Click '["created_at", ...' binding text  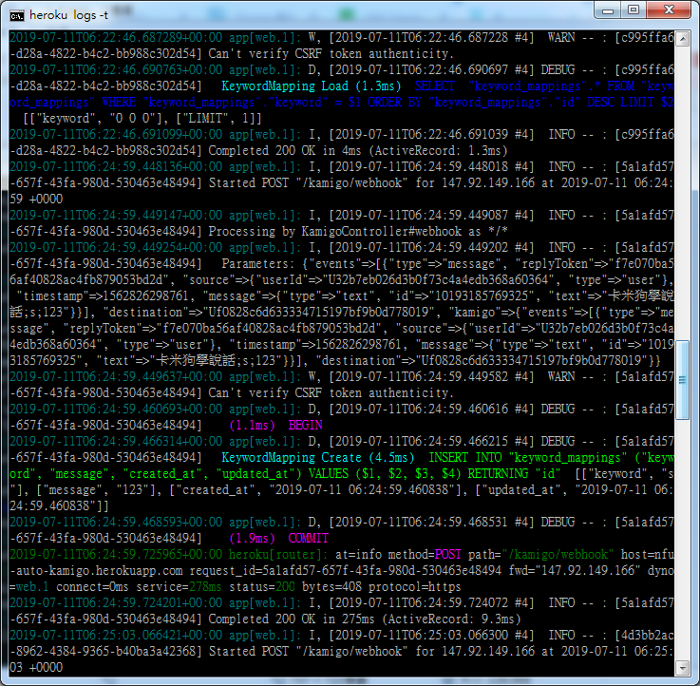tap(318, 490)
